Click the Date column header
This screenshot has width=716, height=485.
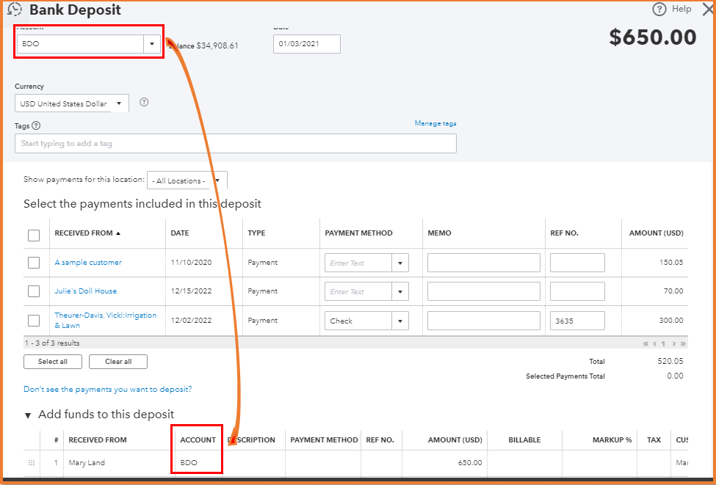(180, 233)
